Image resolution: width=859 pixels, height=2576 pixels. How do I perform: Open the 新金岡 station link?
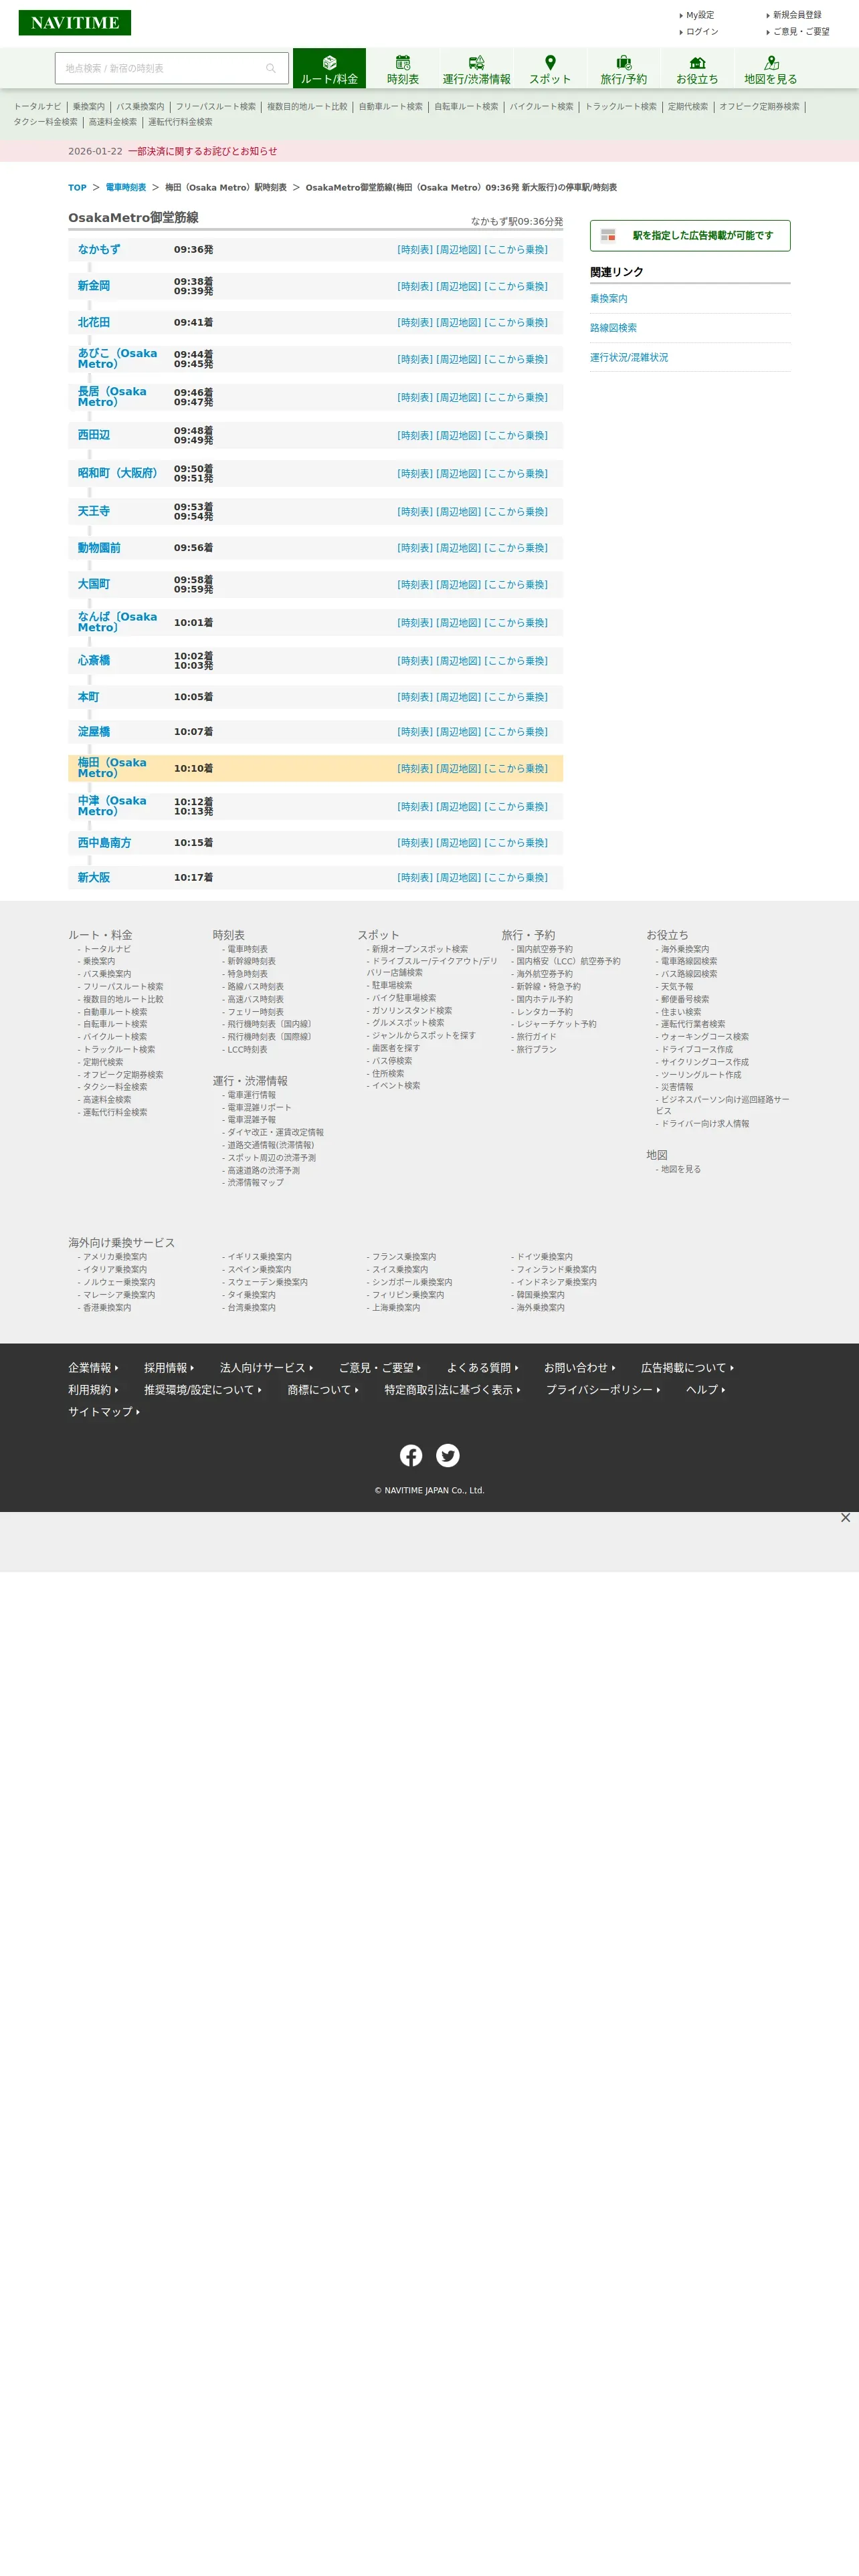[x=94, y=286]
